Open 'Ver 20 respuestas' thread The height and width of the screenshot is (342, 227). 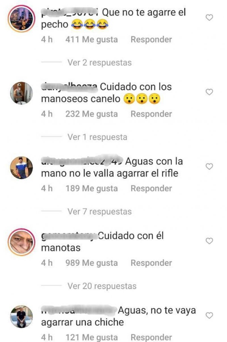(x=102, y=286)
